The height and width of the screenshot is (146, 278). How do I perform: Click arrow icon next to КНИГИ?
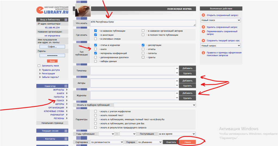click(67, 94)
